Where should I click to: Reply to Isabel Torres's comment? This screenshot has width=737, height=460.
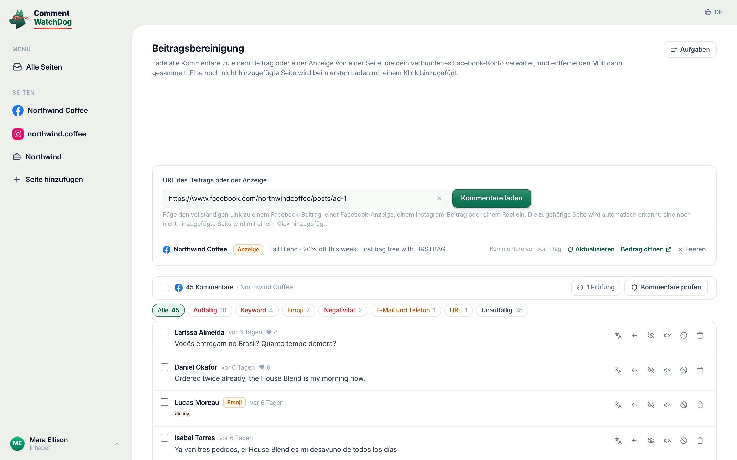pyautogui.click(x=634, y=441)
